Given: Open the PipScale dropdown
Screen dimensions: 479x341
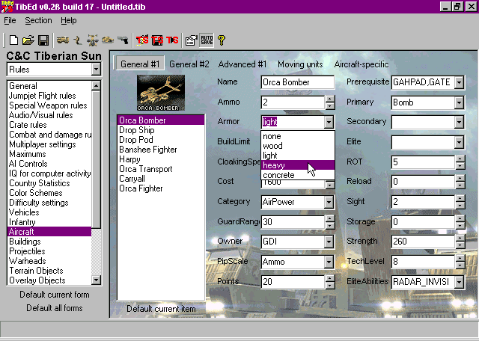Looking at the screenshot, I should [x=329, y=262].
